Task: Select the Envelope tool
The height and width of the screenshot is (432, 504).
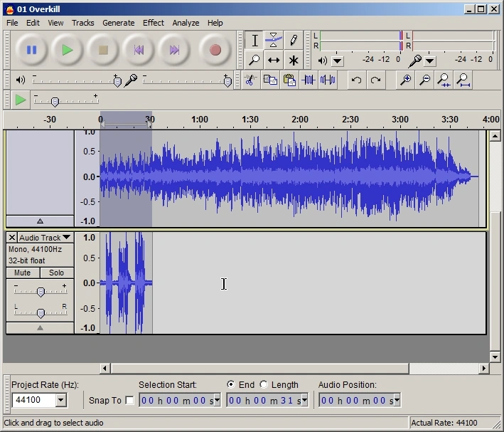Action: tap(274, 41)
